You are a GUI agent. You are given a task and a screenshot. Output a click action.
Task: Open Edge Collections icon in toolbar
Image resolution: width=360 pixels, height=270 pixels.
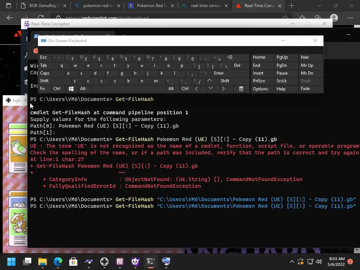click(318, 18)
